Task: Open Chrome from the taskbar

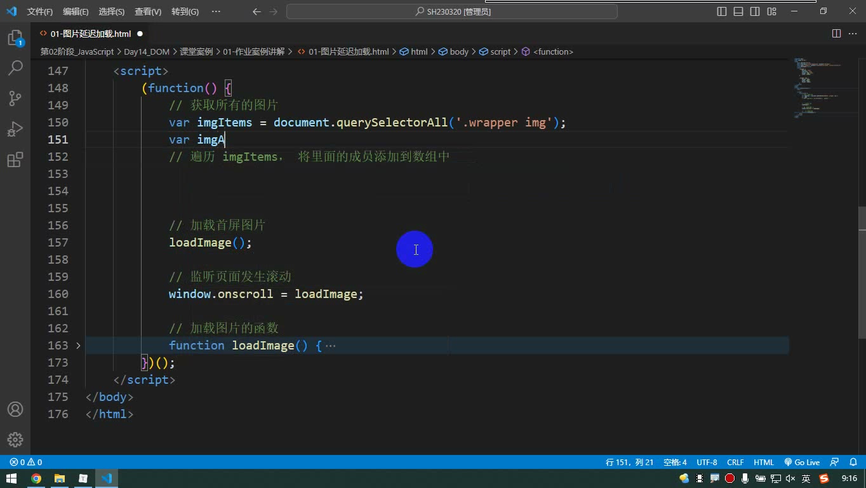Action: click(36, 478)
